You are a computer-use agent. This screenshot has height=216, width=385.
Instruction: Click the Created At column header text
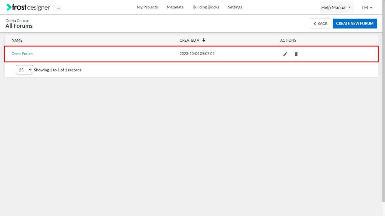coord(190,40)
